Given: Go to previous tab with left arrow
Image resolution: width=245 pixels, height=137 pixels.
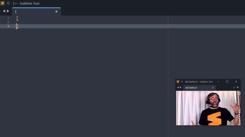Looking at the screenshot, I should tap(4, 11).
